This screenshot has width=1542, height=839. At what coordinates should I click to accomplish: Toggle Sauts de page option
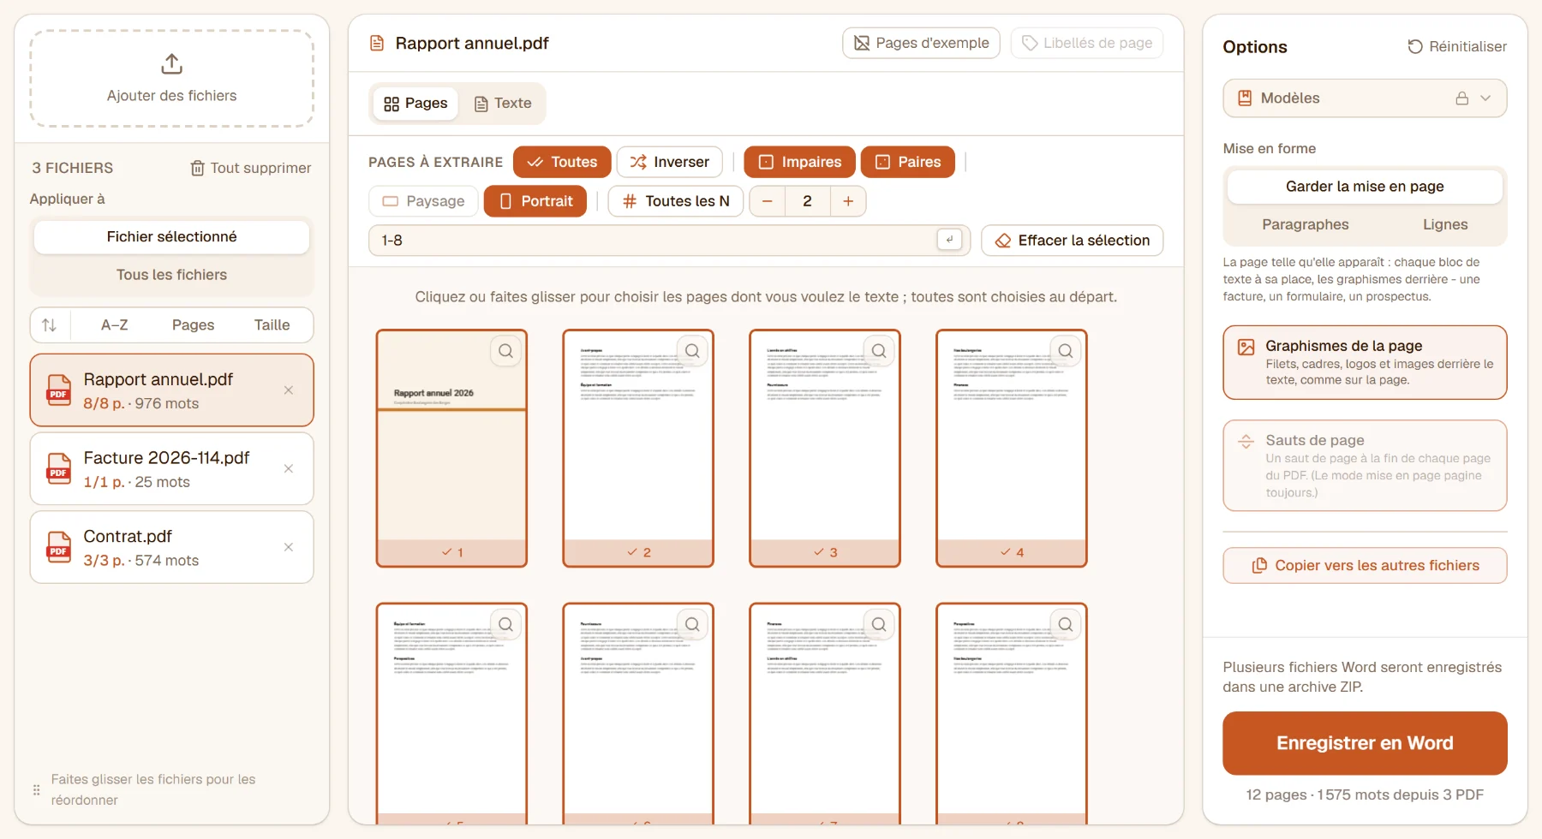point(1365,466)
